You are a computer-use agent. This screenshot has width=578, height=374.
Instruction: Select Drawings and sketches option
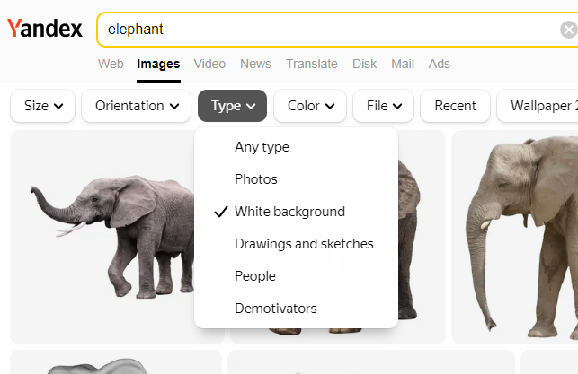pos(304,244)
